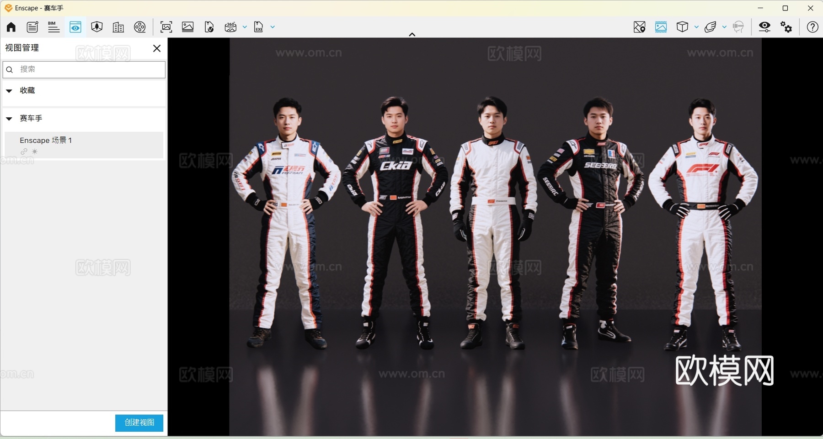
Task: Open dropdown next to 360 panorama icon
Action: [x=245, y=27]
